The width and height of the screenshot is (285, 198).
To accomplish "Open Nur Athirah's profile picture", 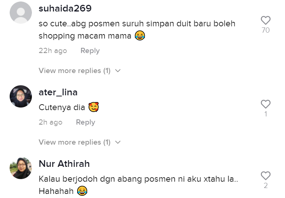I will pyautogui.click(x=21, y=168).
